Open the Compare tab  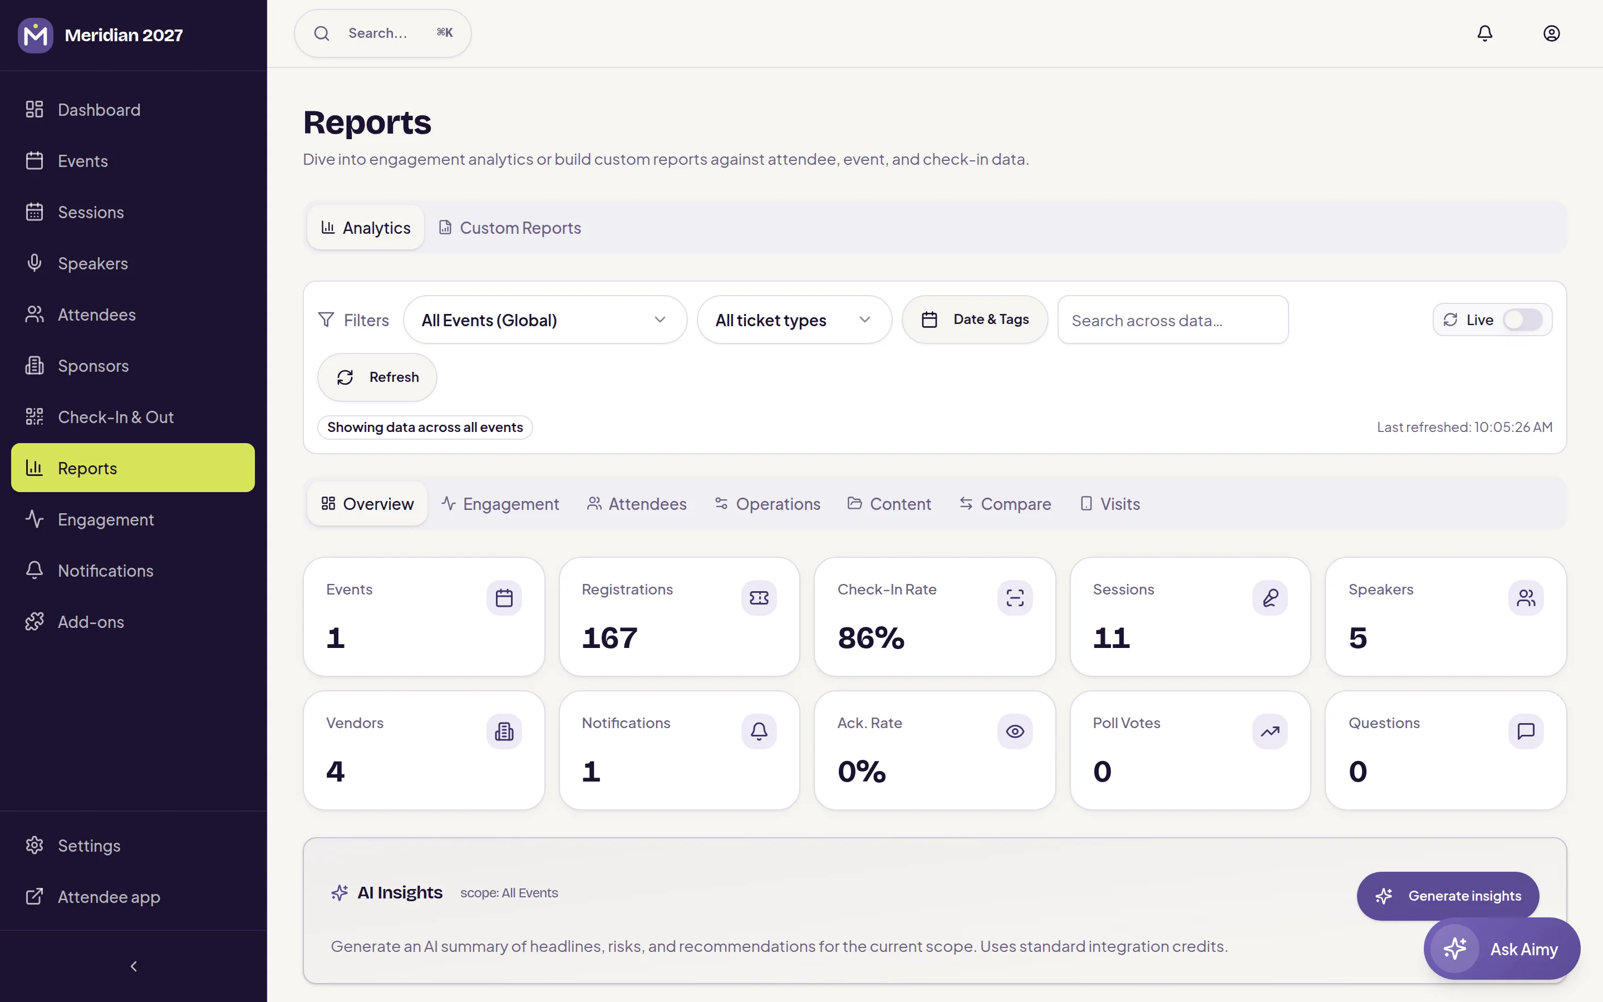[1005, 504]
